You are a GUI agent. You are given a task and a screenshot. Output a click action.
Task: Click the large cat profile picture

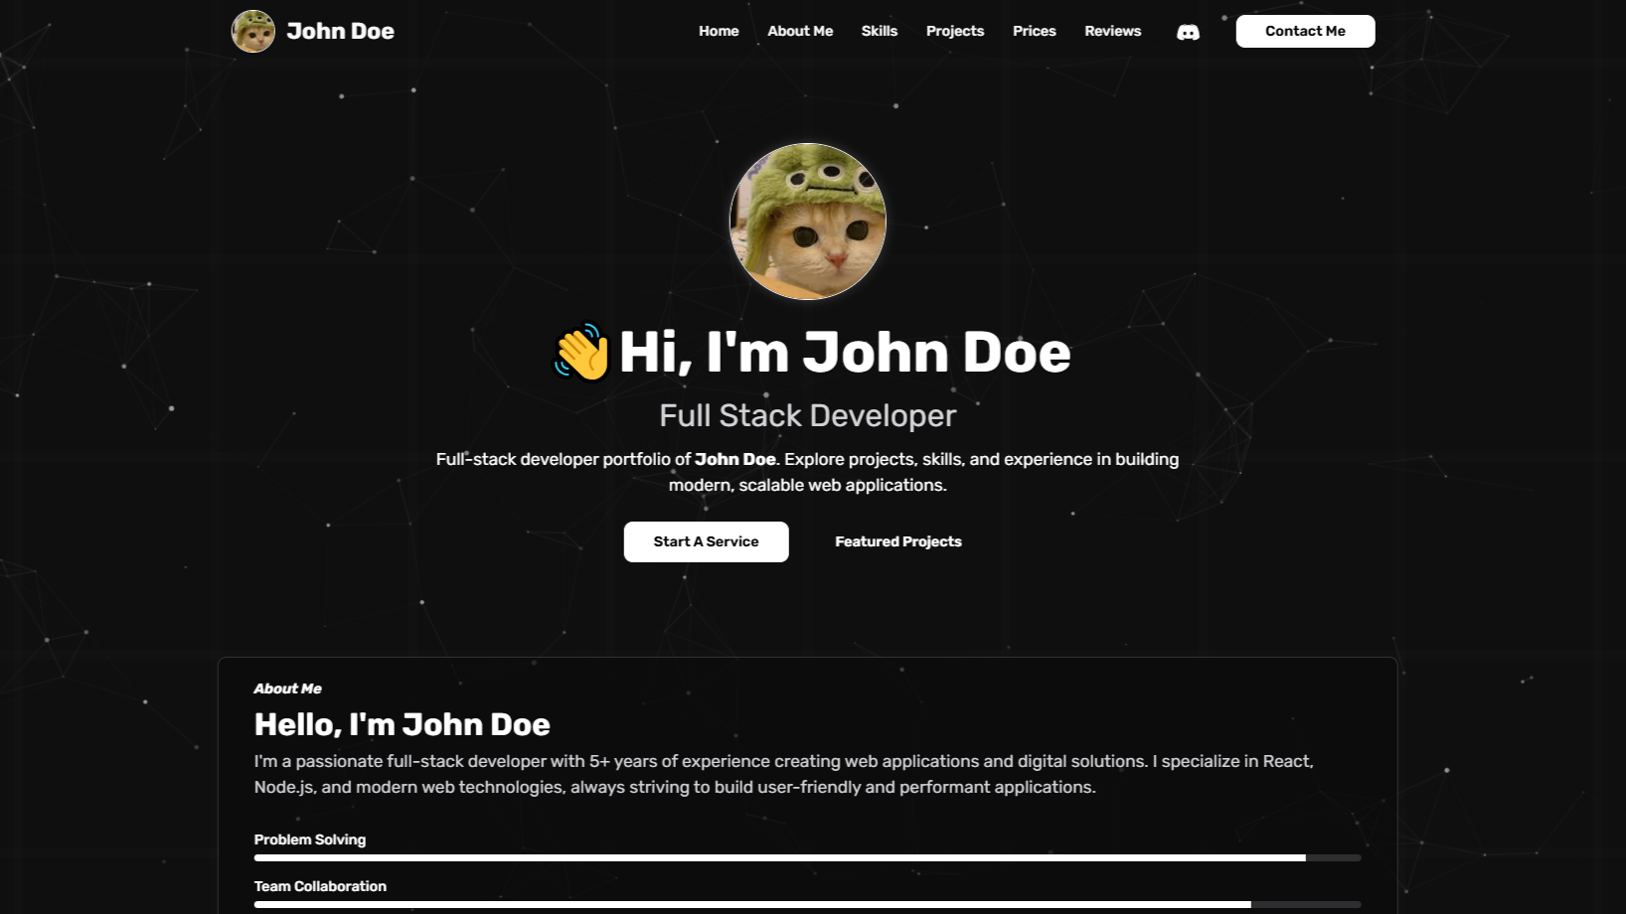pyautogui.click(x=807, y=222)
